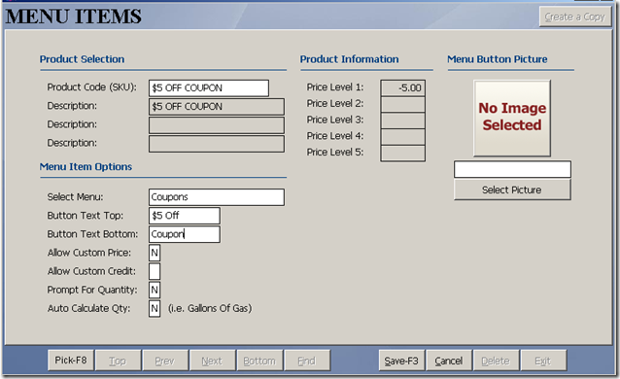
Task: Toggle the Prompt For Quantity field
Action: (x=155, y=290)
